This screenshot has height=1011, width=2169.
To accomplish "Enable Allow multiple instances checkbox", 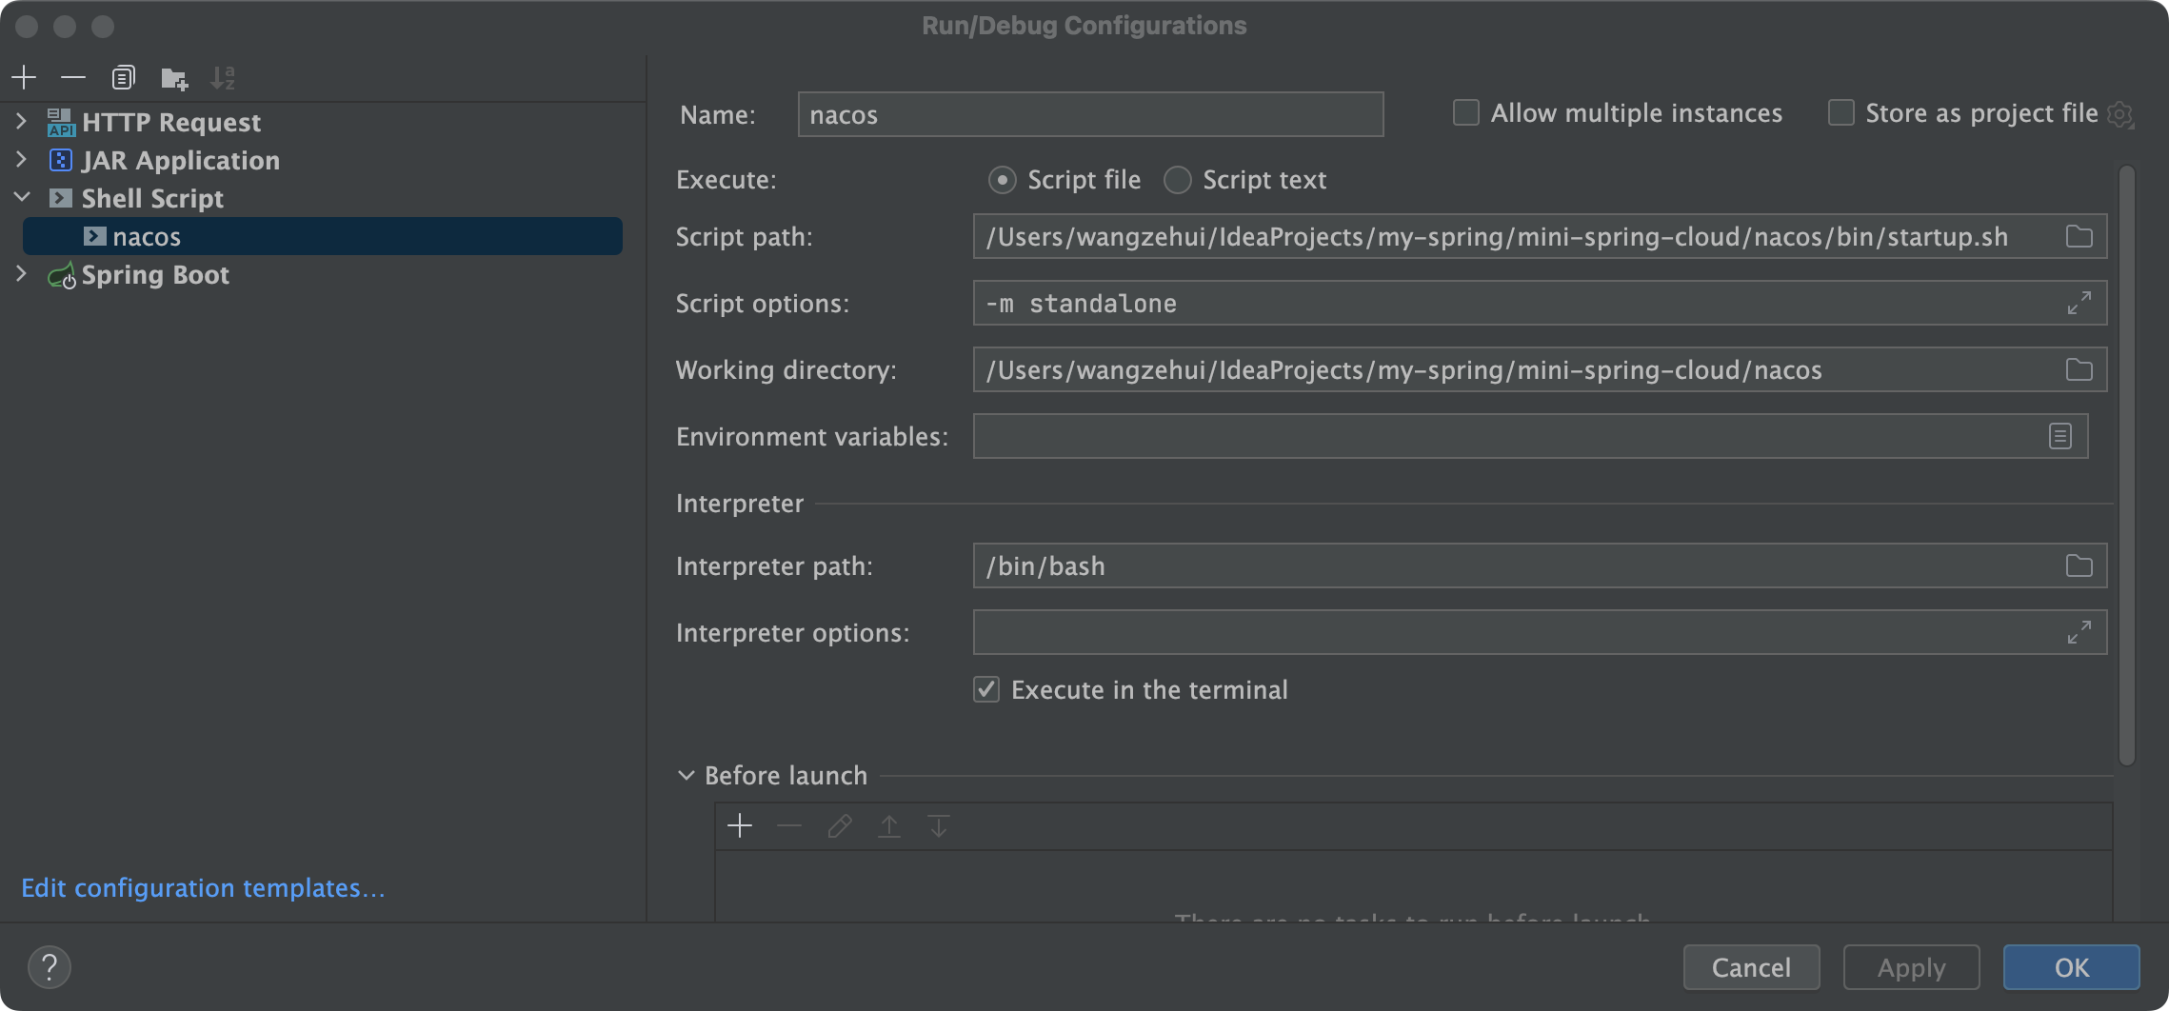I will (1465, 113).
